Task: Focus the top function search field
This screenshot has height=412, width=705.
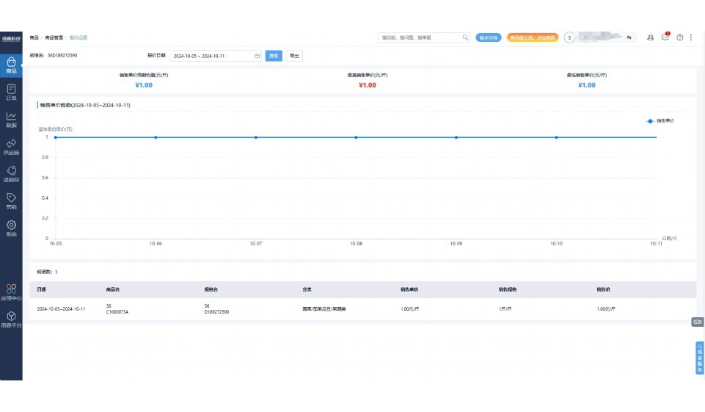Action: click(x=421, y=37)
